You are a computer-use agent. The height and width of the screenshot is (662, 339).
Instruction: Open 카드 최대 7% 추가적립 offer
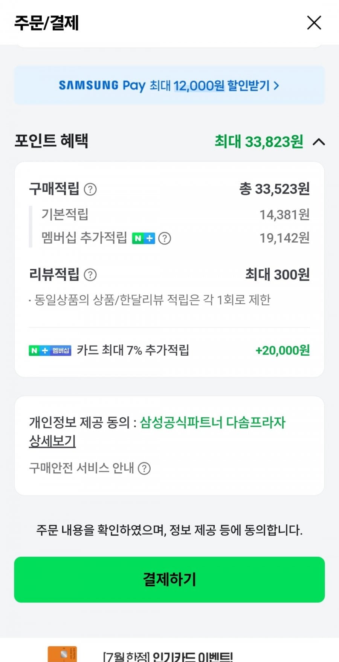pyautogui.click(x=133, y=350)
